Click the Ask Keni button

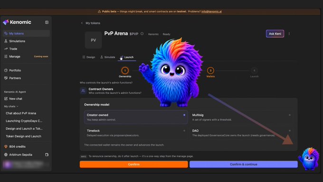[x=275, y=34]
